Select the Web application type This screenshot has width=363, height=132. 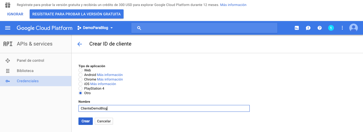80,70
